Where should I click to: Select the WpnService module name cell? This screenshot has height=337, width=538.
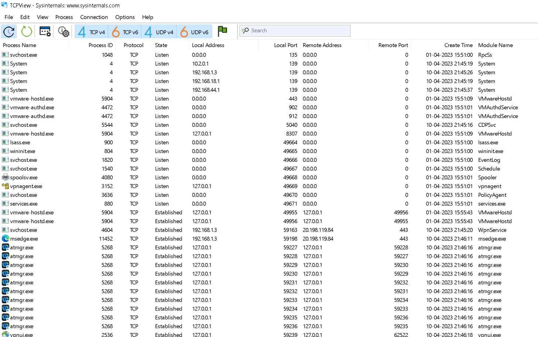click(492, 230)
